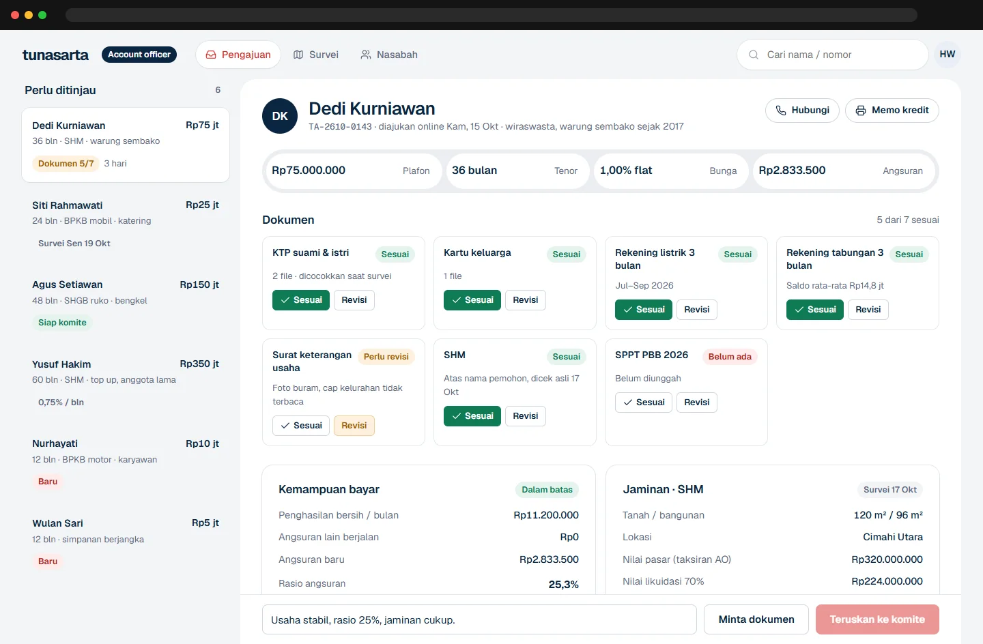Request Revisi for SPPT PBB 2026
The image size is (983, 644).
(x=697, y=402)
